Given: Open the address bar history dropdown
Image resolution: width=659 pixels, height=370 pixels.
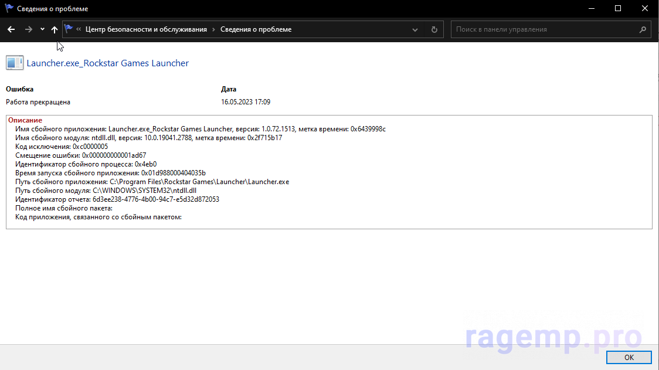Looking at the screenshot, I should pos(415,29).
